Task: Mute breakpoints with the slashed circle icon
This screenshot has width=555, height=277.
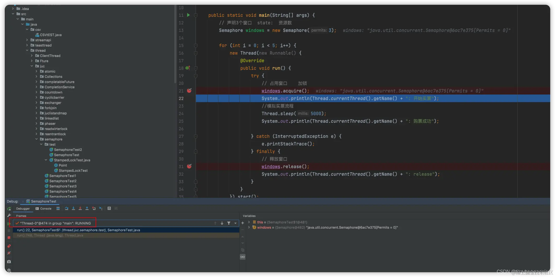Action: (9, 253)
